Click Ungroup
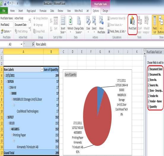Viewport: 164px width, 156px height. click(38, 25)
